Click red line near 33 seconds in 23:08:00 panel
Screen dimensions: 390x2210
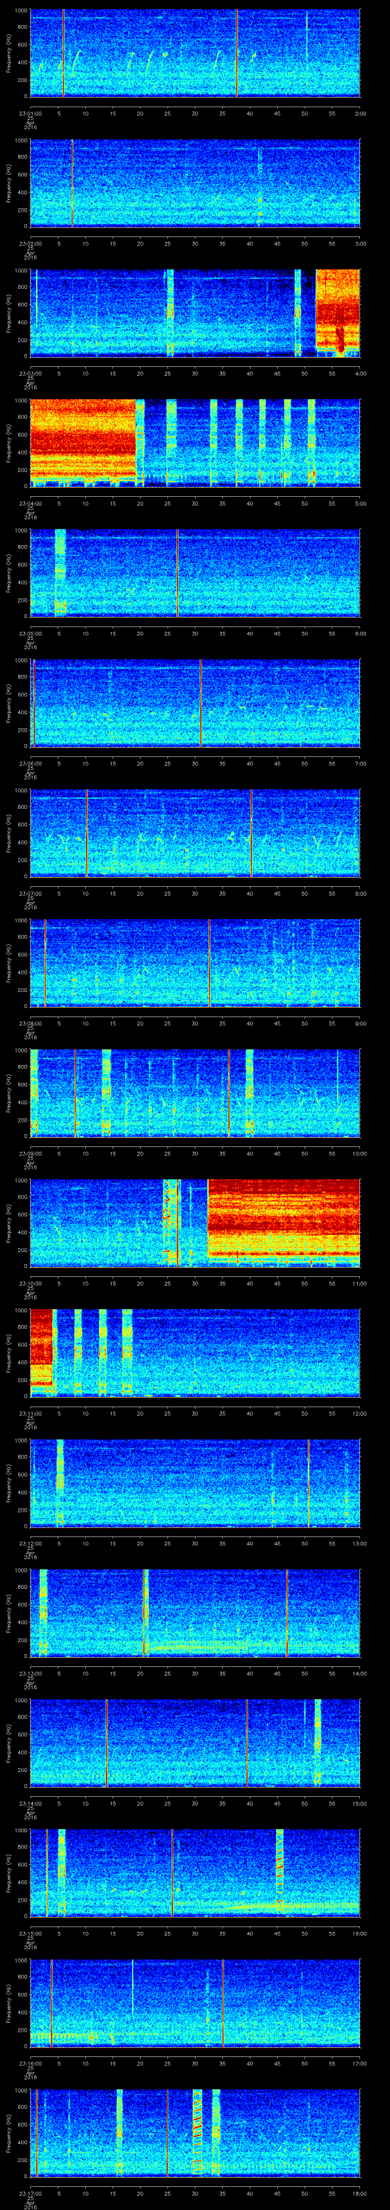click(209, 963)
